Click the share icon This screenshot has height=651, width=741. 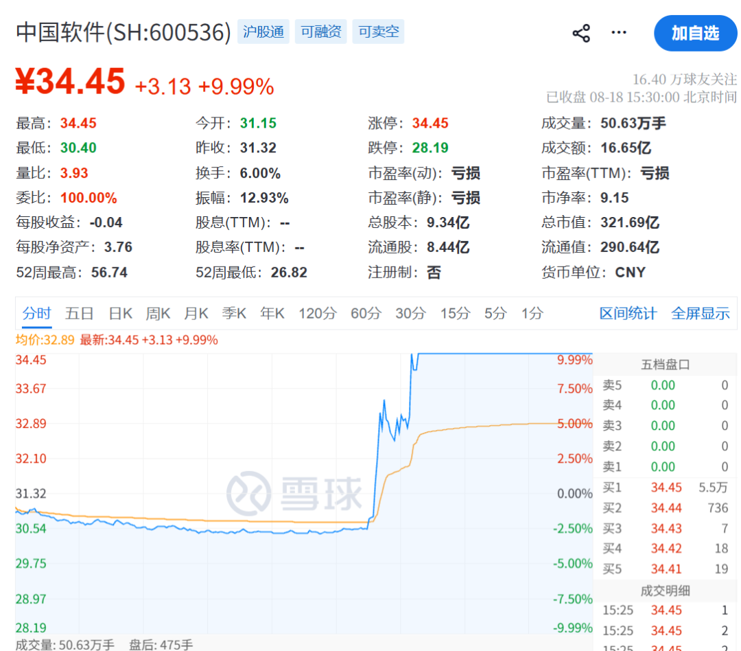581,33
